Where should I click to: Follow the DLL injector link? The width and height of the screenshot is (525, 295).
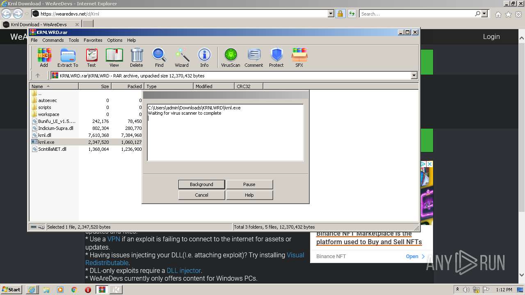point(184,270)
